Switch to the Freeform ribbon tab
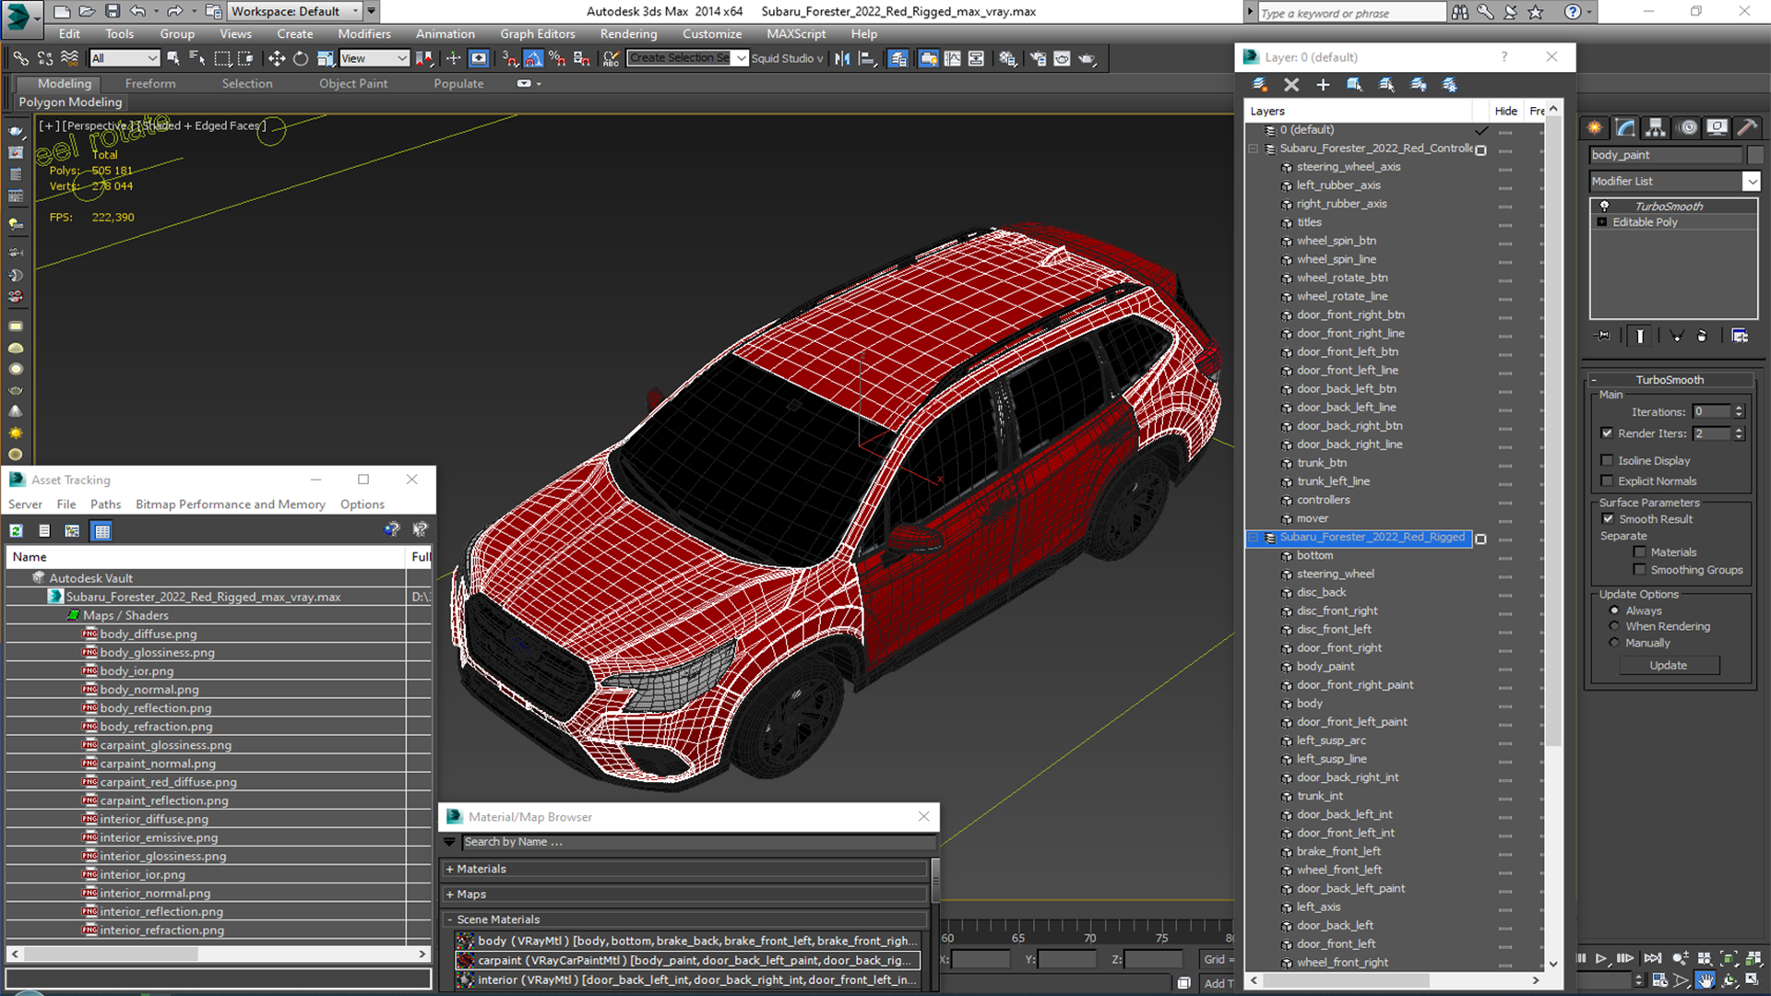The width and height of the screenshot is (1771, 996). click(150, 83)
